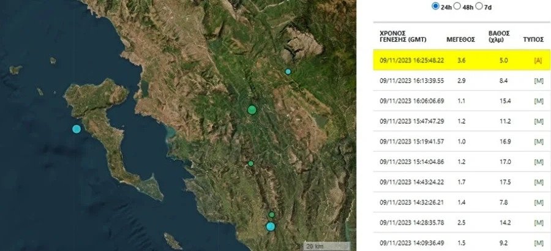Click the cyan earthquake marker in the sea west of Corfu
Viewport: 551px width, 251px height.
tap(77, 129)
